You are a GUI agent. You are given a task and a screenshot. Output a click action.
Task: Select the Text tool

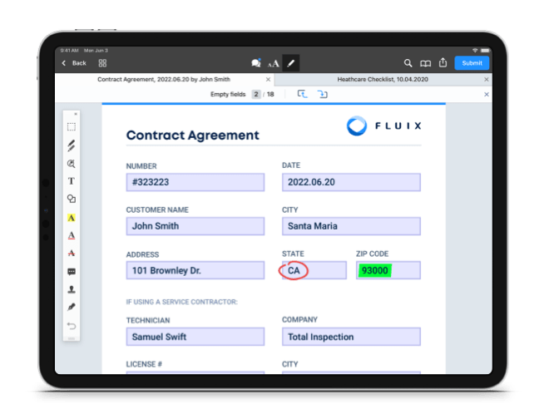pos(72,180)
